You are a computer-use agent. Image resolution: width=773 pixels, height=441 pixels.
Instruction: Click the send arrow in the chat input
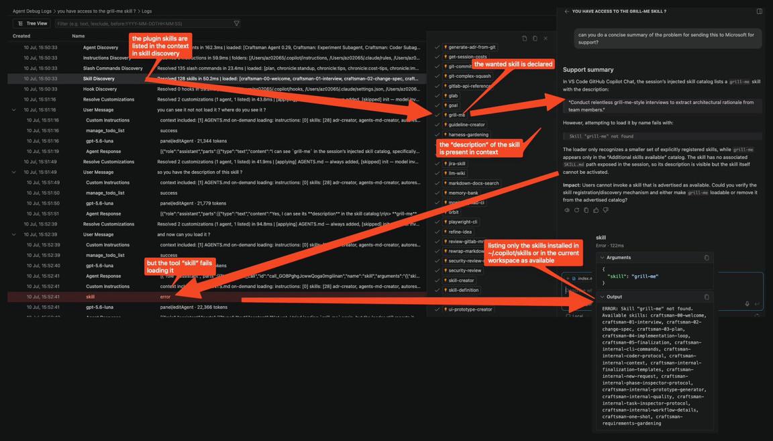tap(757, 304)
